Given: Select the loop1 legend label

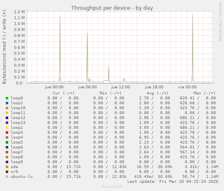Looking at the screenshot, I should 17,103.
